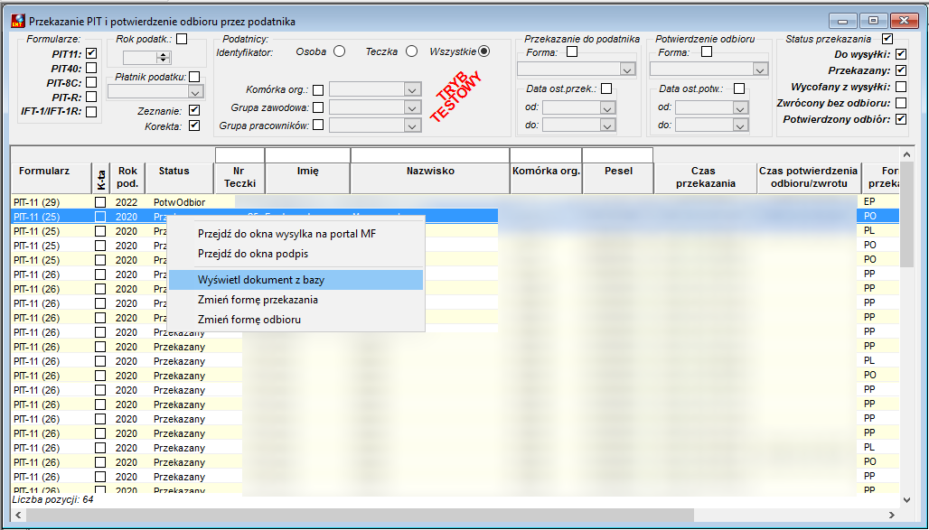Sort by the Rok pod. column header

pyautogui.click(x=127, y=178)
